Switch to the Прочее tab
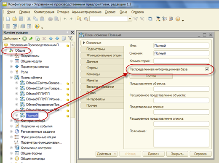This screenshot has height=163, width=219. point(102,105)
